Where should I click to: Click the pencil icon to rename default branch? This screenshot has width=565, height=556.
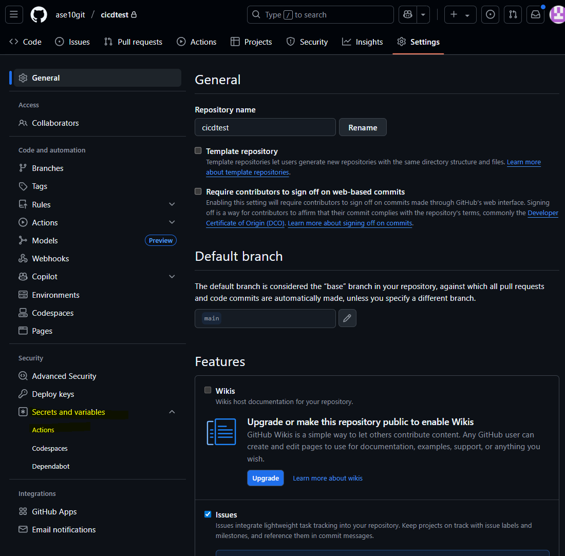(347, 318)
